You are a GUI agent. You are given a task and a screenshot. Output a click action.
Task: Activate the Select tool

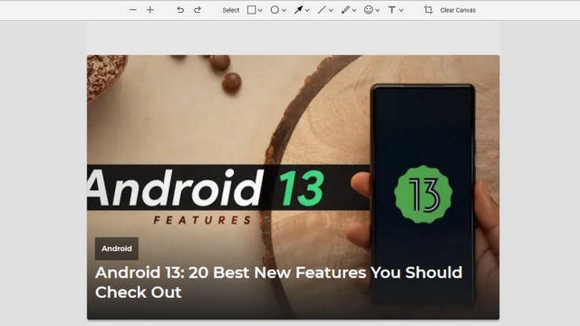click(231, 10)
